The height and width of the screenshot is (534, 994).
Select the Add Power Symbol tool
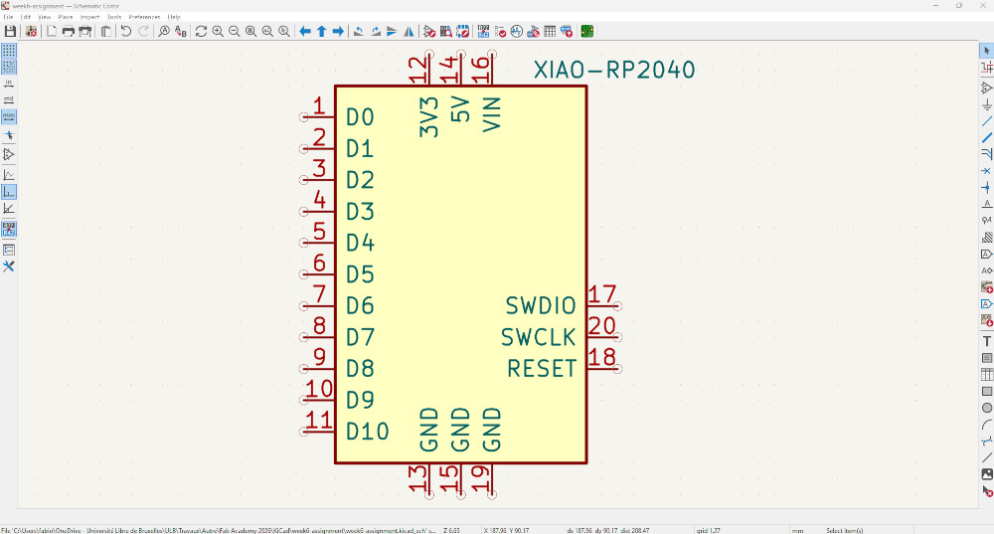coord(986,104)
